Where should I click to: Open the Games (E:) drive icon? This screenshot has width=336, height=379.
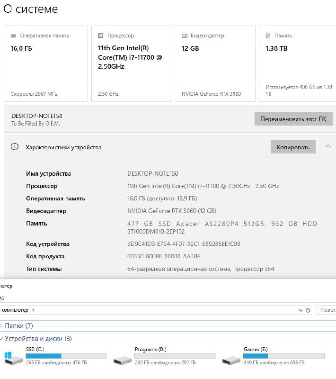click(231, 360)
